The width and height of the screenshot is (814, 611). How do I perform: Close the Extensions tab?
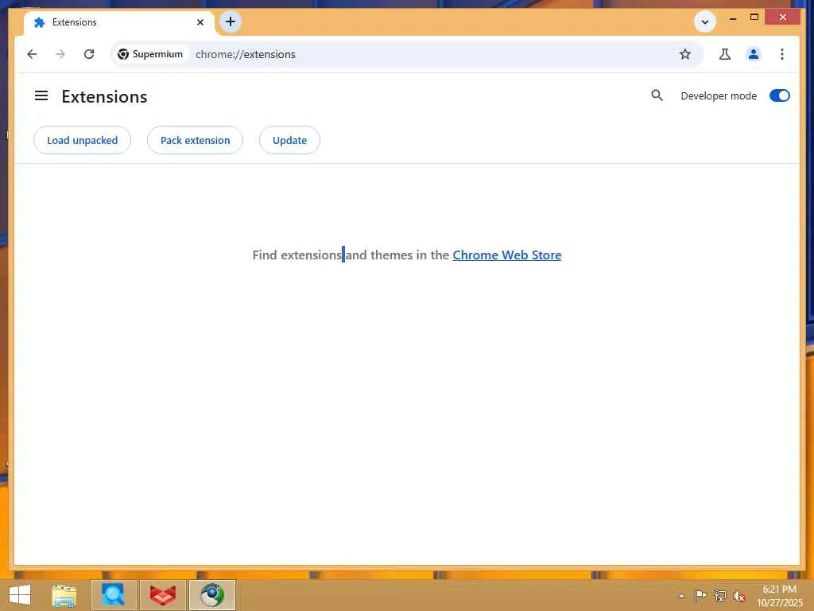click(200, 22)
